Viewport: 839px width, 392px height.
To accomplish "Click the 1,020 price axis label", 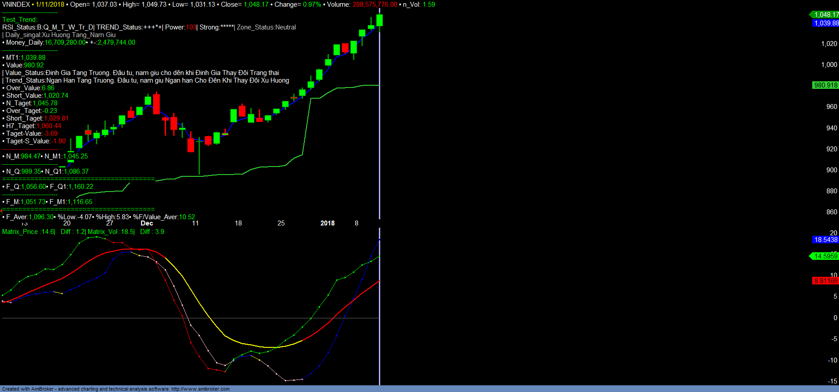I will click(829, 44).
